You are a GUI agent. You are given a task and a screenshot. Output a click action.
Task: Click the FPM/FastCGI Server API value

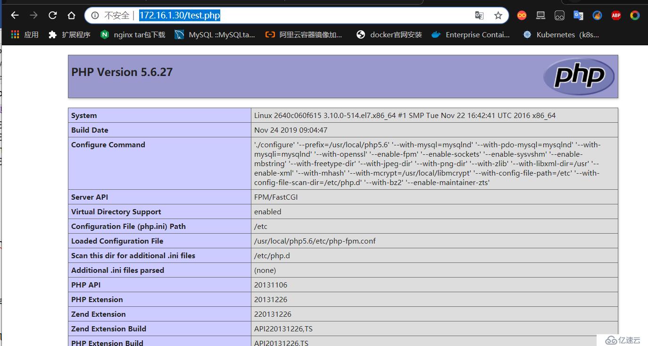pyautogui.click(x=276, y=197)
